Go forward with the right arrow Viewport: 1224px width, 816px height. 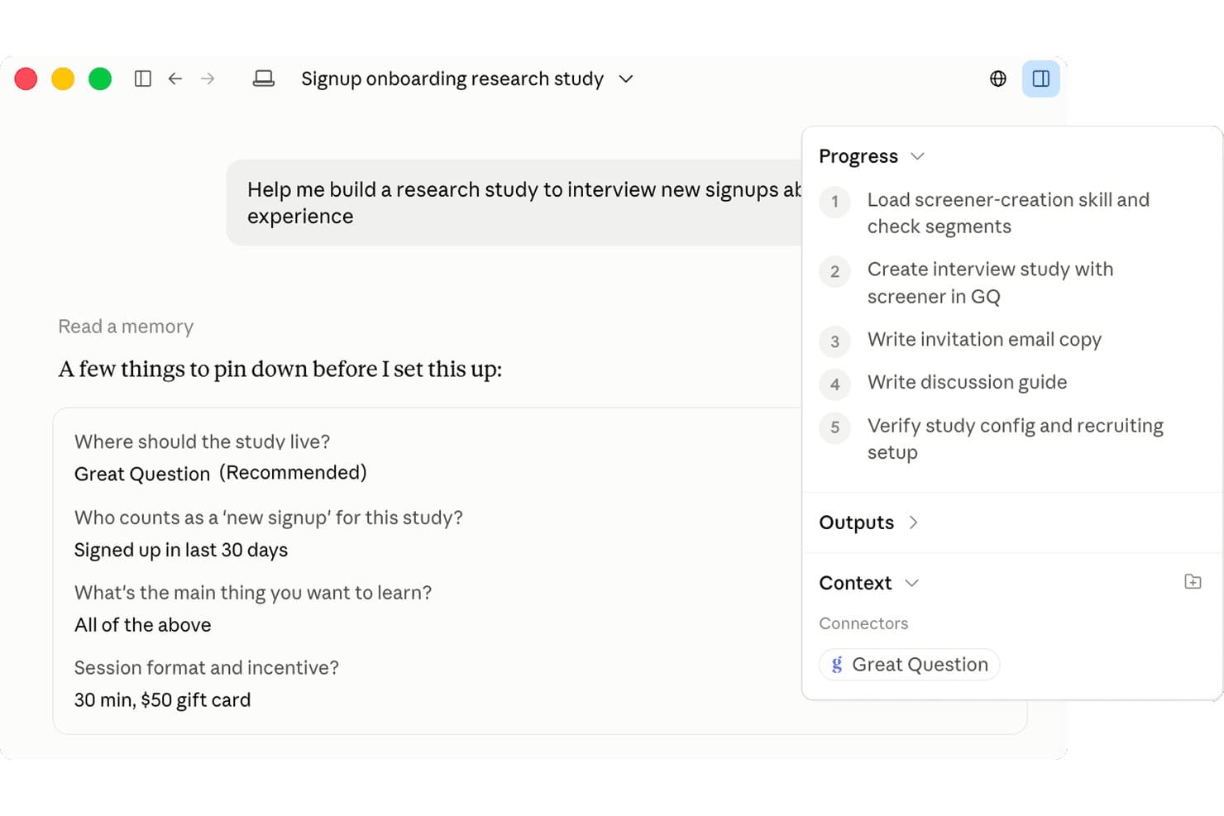[x=208, y=79]
